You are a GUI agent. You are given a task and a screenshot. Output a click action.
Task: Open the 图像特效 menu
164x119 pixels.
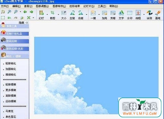pos(59,6)
